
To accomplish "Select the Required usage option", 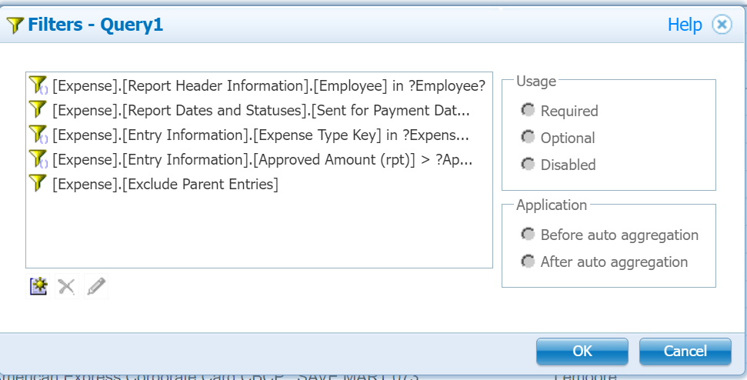I will 528,110.
